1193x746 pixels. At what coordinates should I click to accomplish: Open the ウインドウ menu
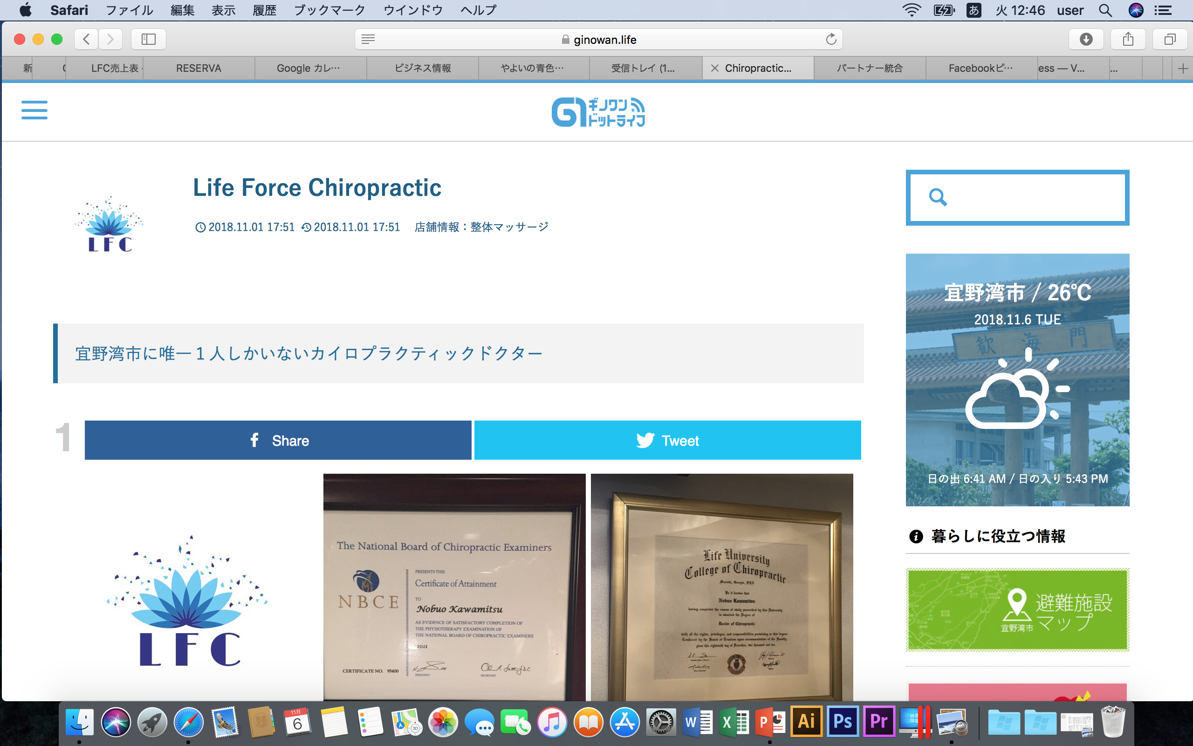click(x=413, y=10)
